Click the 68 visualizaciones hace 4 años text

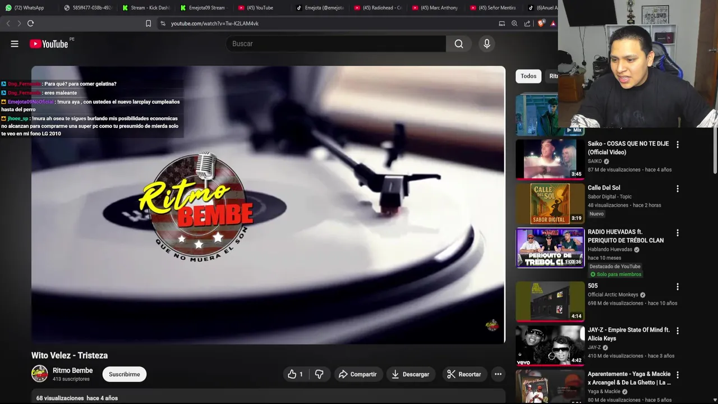[x=77, y=398]
